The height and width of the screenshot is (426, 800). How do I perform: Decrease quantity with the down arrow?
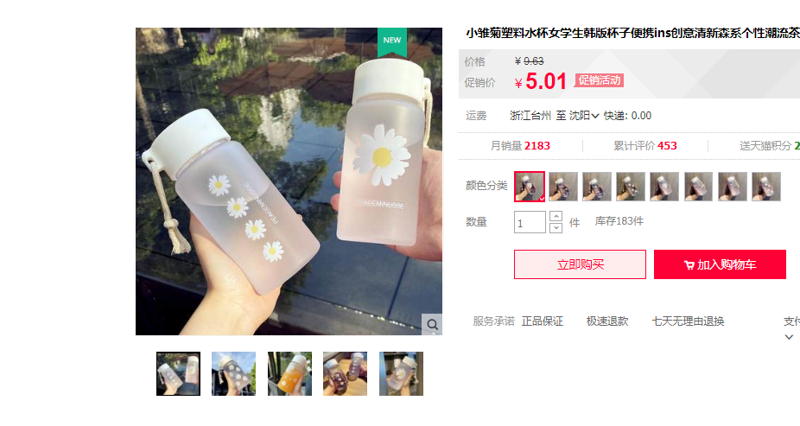(x=556, y=228)
